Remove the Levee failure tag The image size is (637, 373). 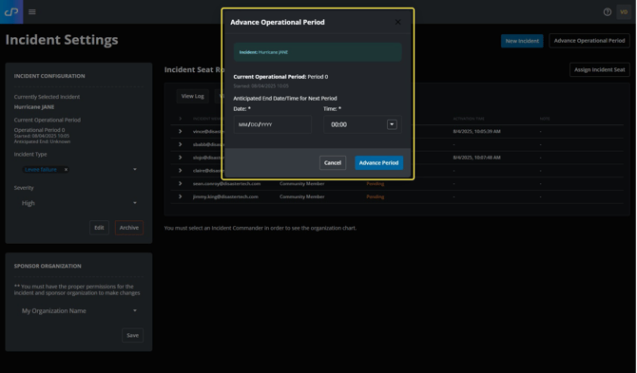66,170
